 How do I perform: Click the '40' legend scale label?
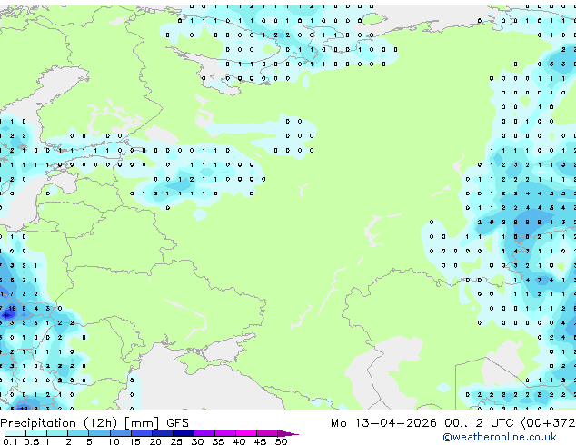coord(239,441)
